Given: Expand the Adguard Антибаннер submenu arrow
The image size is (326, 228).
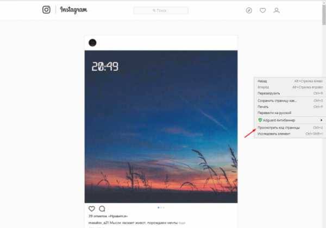Looking at the screenshot, I should pos(321,120).
